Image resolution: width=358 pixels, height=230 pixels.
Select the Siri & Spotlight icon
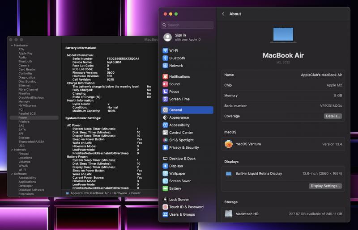pyautogui.click(x=165, y=140)
